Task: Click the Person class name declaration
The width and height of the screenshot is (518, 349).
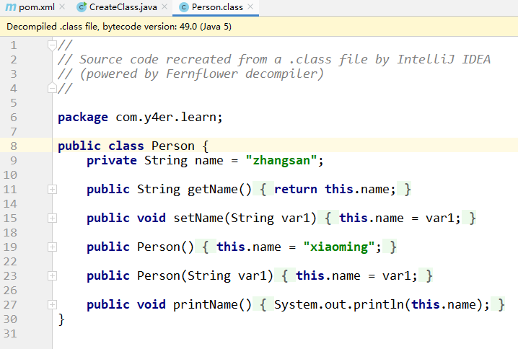Action: click(172, 146)
